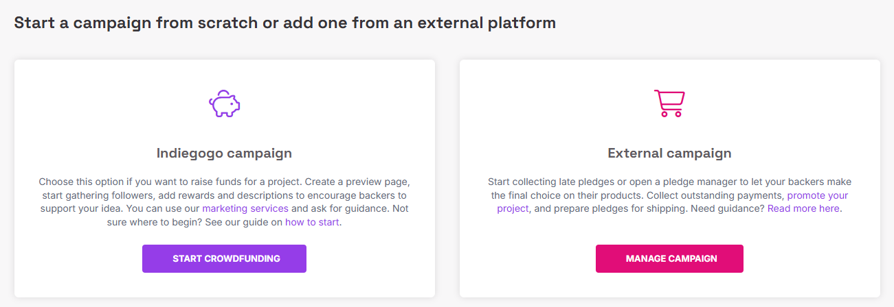Screen dimensions: 894x307
Task: Click the pink shopping cart icon
Action: 669,103
